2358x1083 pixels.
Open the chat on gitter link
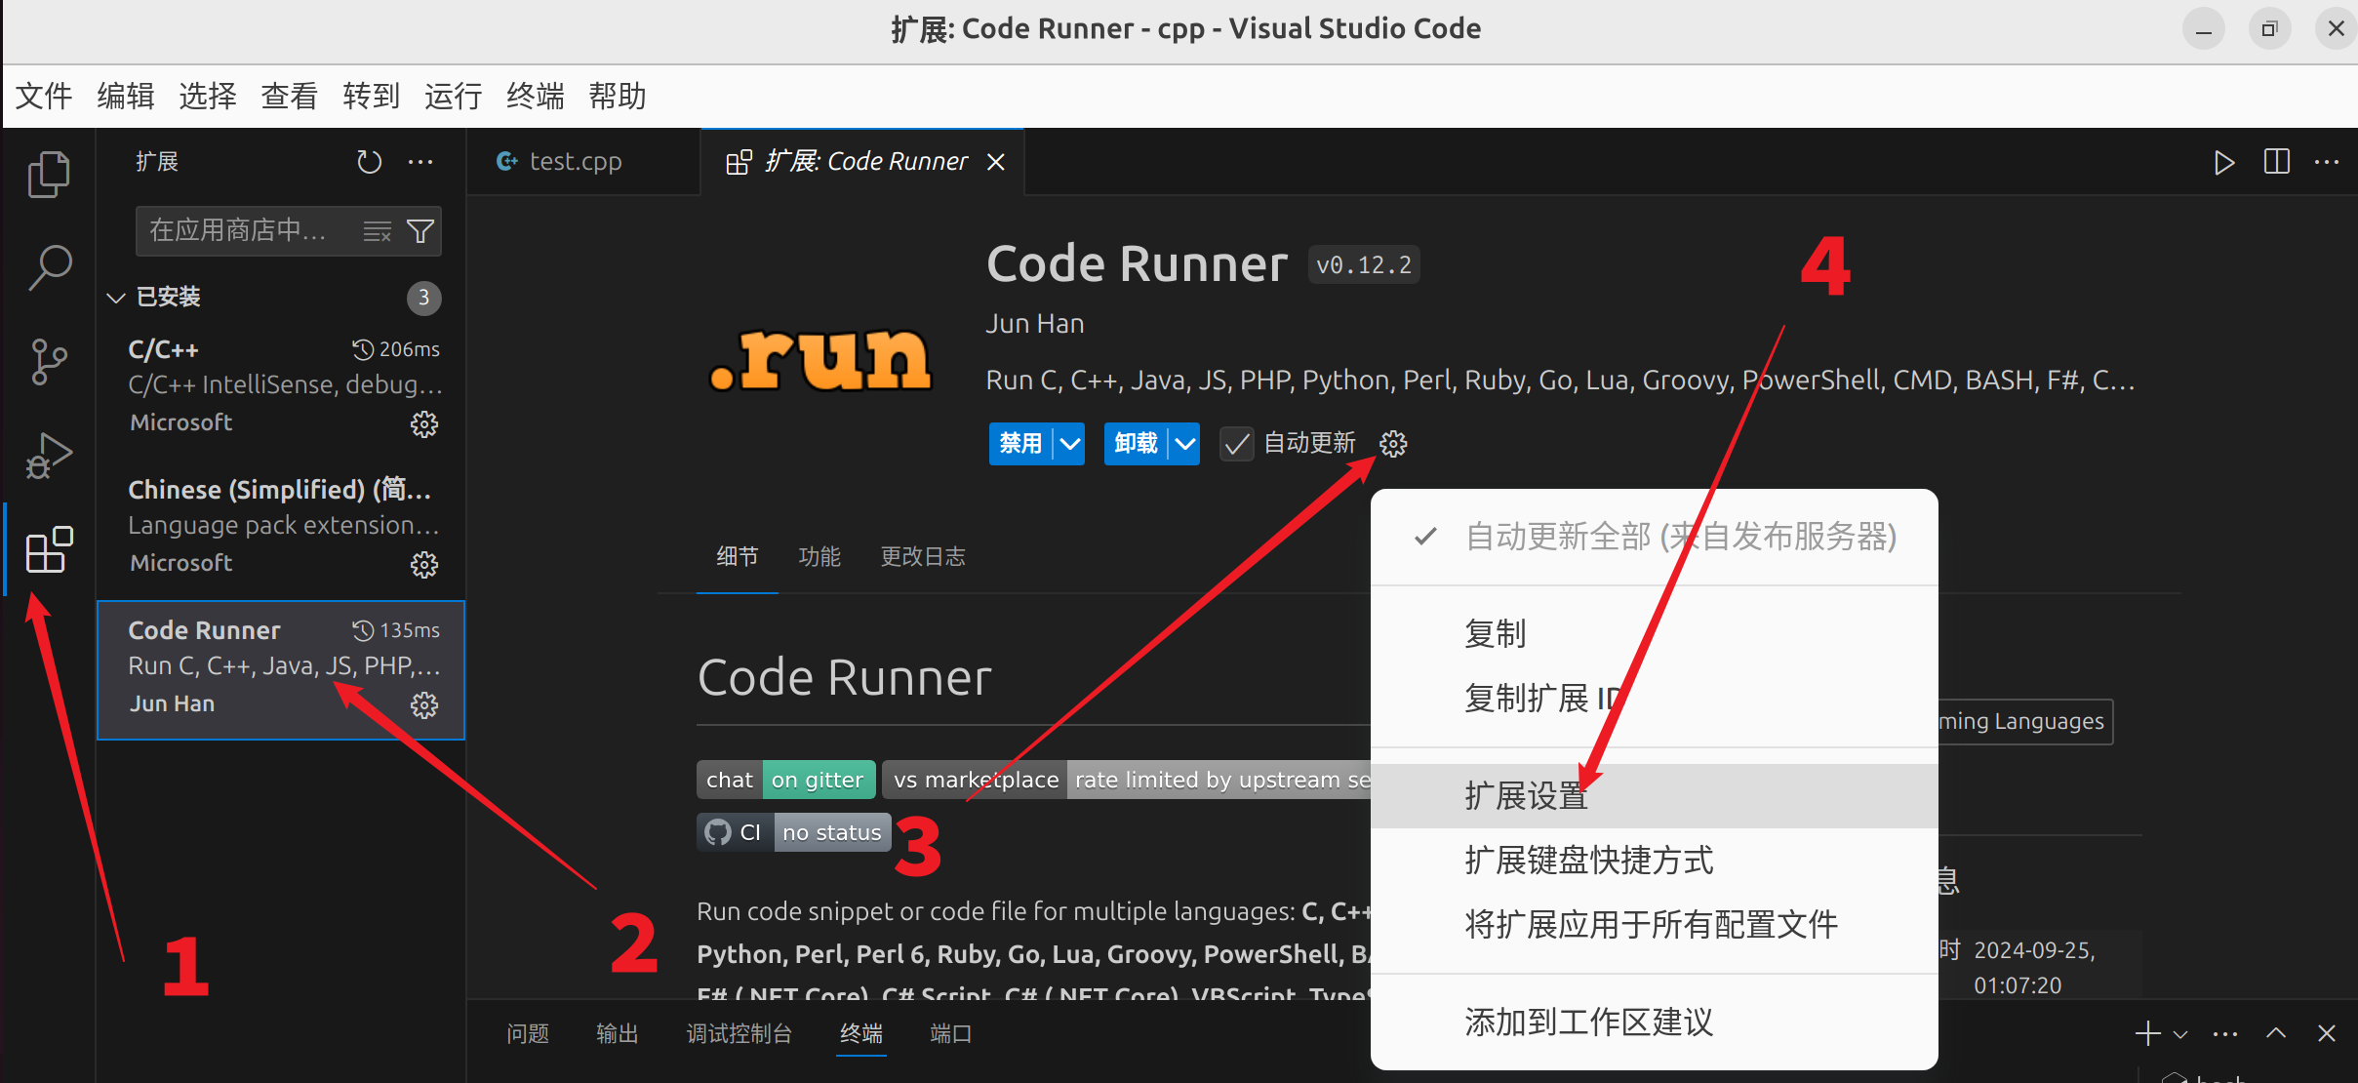(785, 779)
